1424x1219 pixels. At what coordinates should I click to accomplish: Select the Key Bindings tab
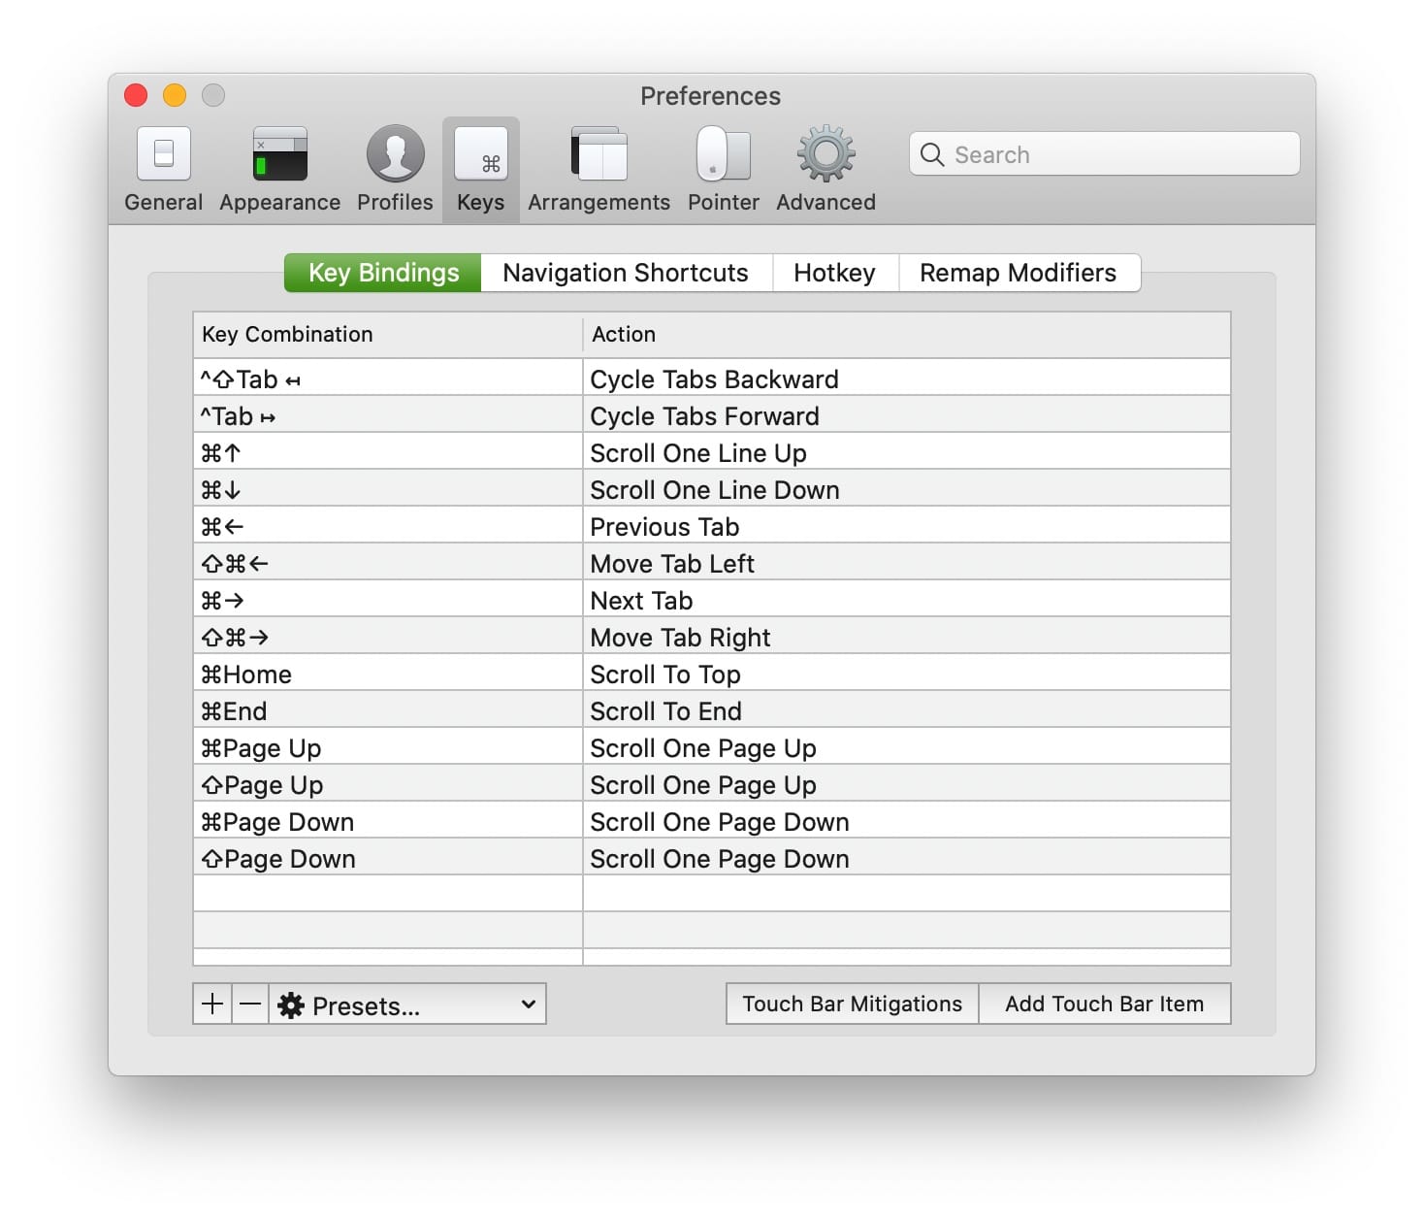tap(383, 273)
